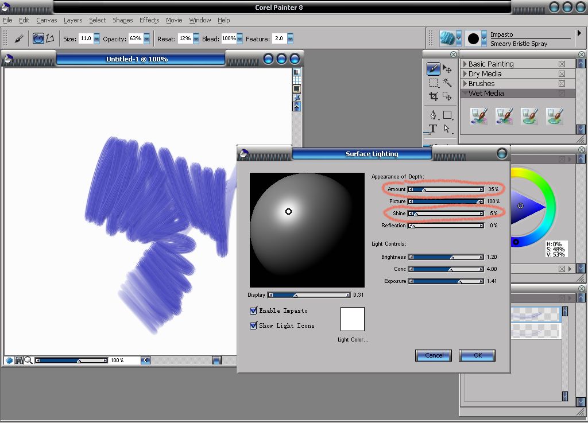
Task: Open the Impasto brush category picker
Action: pyautogui.click(x=450, y=38)
